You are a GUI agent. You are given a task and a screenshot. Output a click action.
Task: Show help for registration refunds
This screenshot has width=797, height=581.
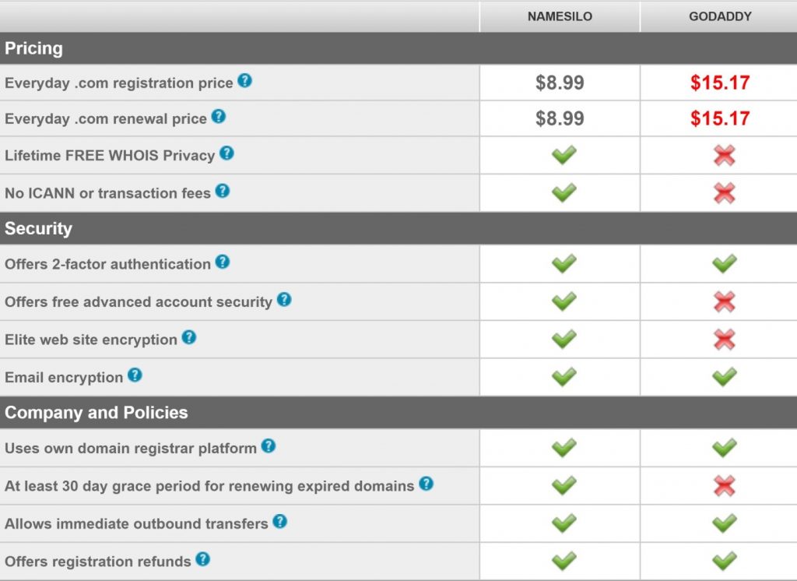203,559
